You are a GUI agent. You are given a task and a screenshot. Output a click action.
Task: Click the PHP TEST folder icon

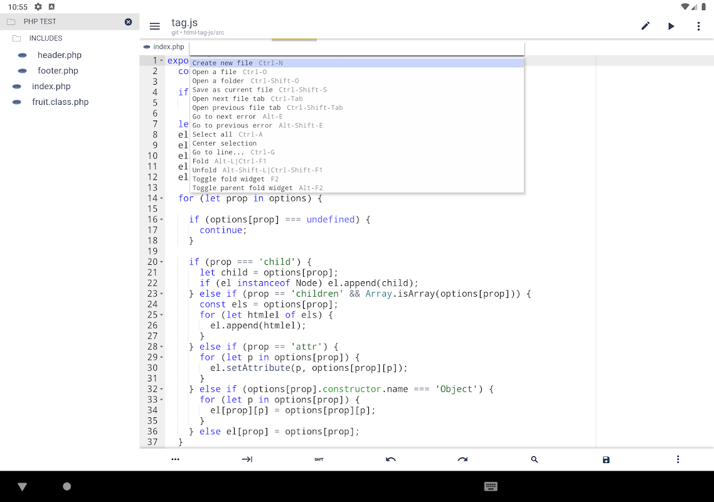coord(11,22)
